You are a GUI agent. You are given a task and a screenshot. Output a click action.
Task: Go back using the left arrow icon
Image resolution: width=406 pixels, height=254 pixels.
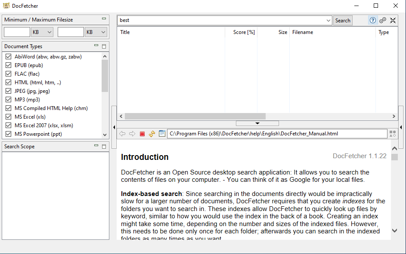click(x=122, y=134)
